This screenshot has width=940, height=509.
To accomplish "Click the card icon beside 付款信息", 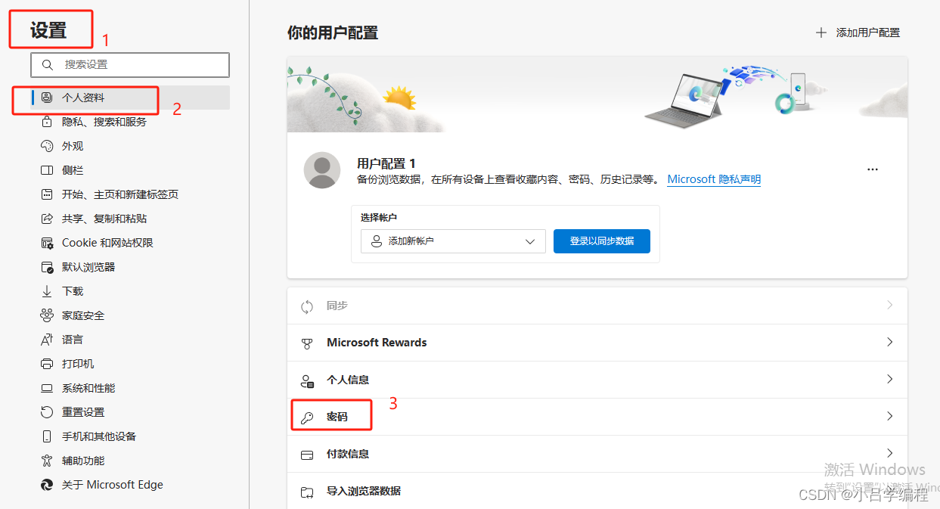I will (x=307, y=455).
